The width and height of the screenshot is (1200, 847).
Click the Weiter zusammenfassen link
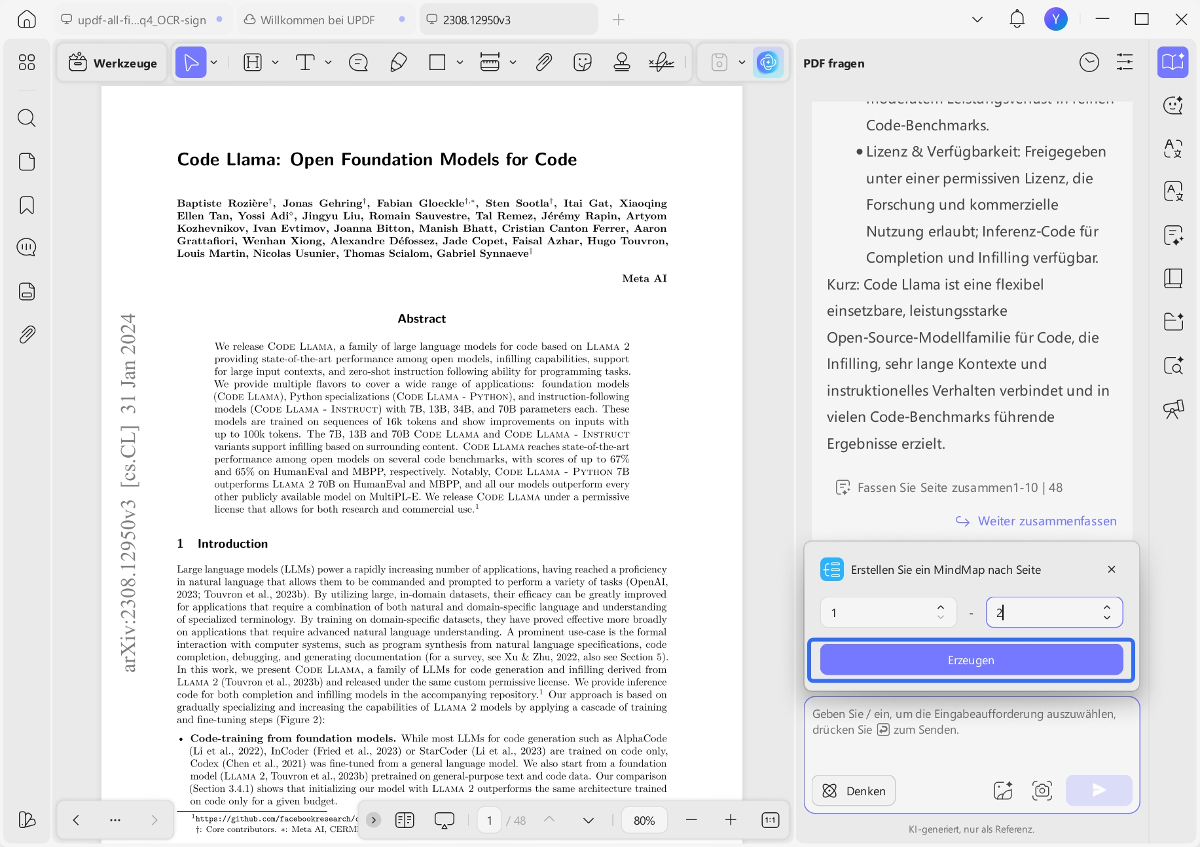[x=1036, y=521]
